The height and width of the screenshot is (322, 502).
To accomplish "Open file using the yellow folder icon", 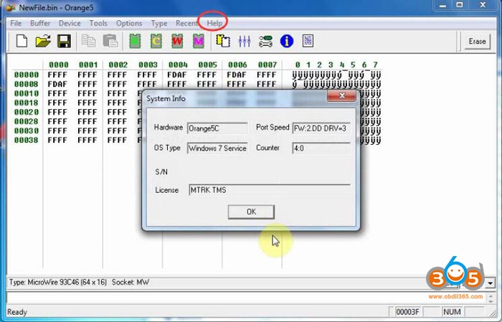I will tap(43, 42).
